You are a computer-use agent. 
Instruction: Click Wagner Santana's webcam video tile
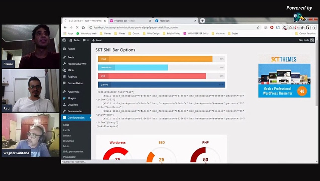point(30,135)
